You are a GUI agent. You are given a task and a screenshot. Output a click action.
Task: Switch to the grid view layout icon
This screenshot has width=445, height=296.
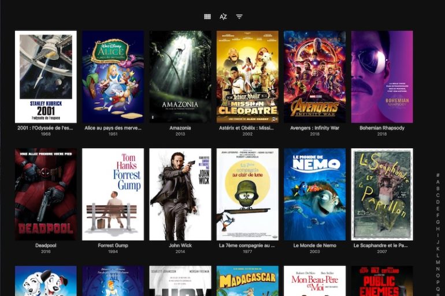(x=207, y=17)
